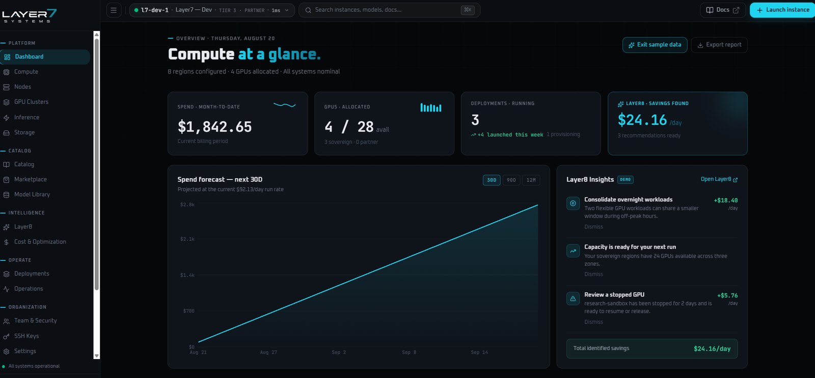Click the sidebar scrollbar down arrow

[x=97, y=356]
